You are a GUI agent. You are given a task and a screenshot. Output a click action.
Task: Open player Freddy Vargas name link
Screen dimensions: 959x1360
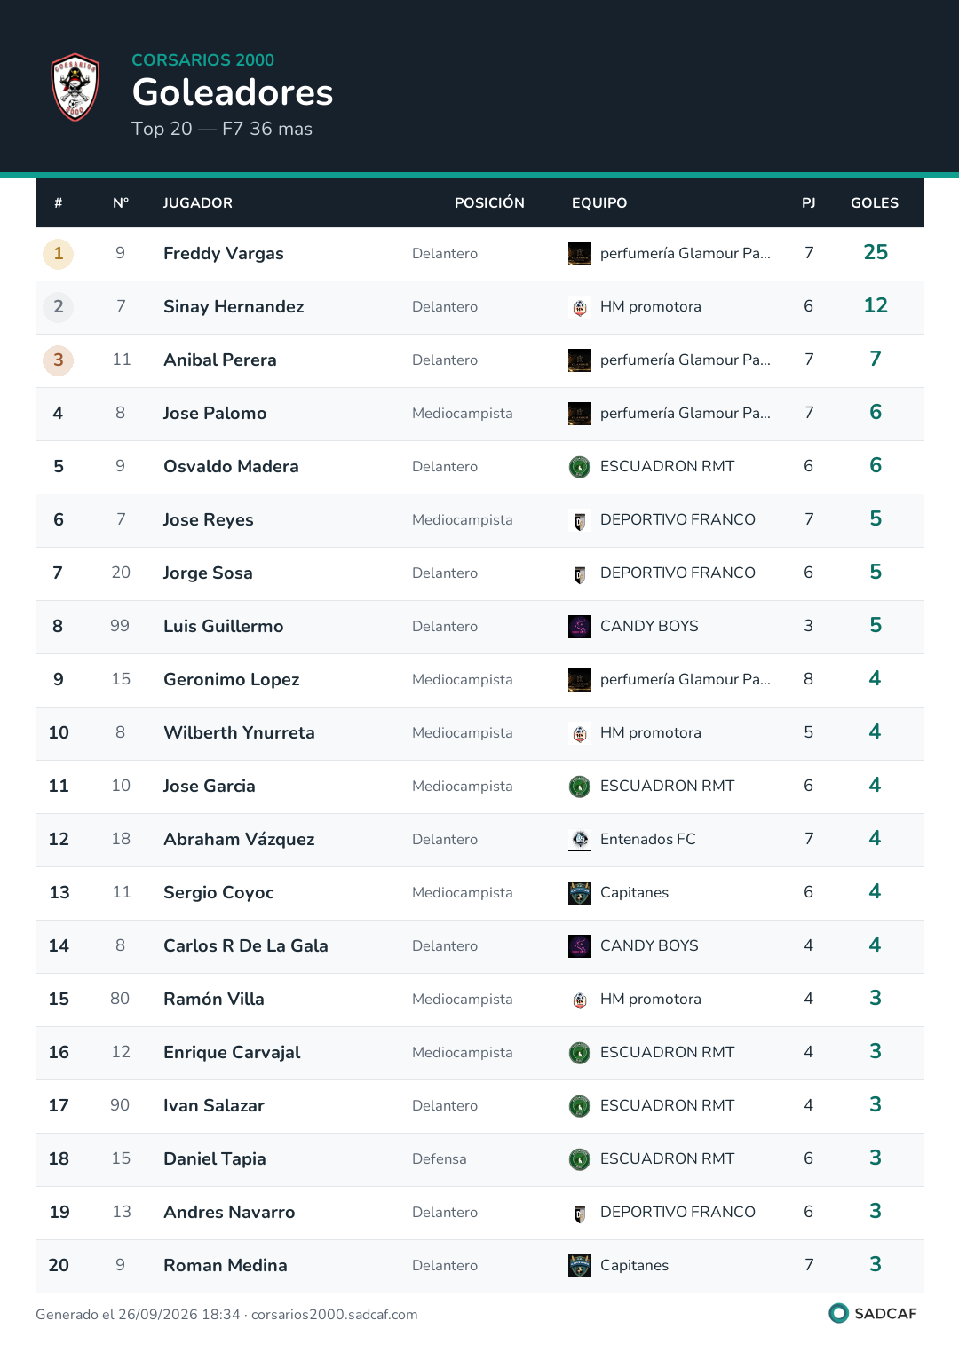tap(224, 254)
